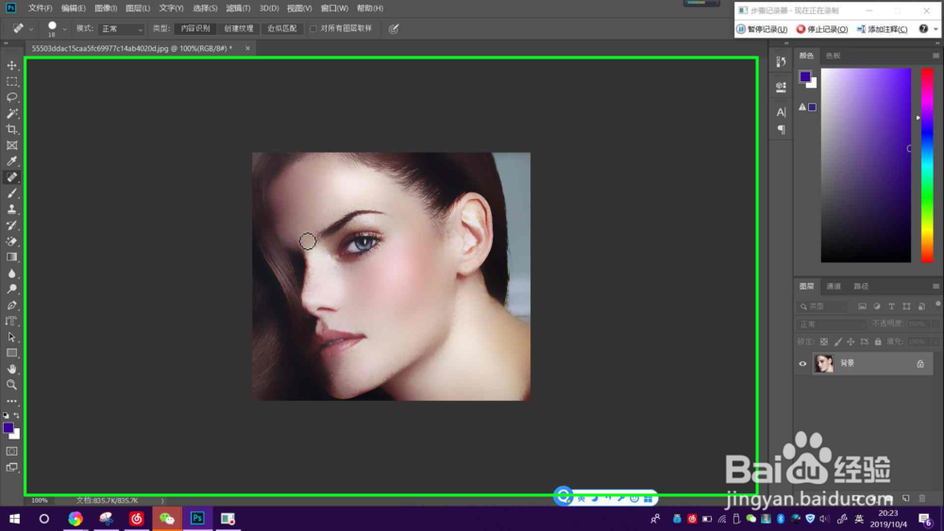
Task: Enable 对所有图层取样 checkbox
Action: (313, 28)
